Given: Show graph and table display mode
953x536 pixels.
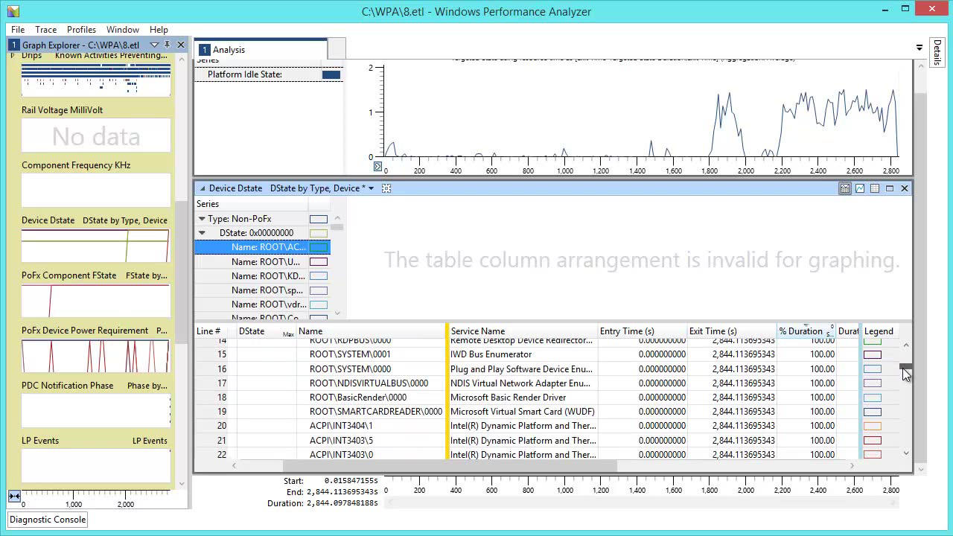Looking at the screenshot, I should tap(845, 188).
